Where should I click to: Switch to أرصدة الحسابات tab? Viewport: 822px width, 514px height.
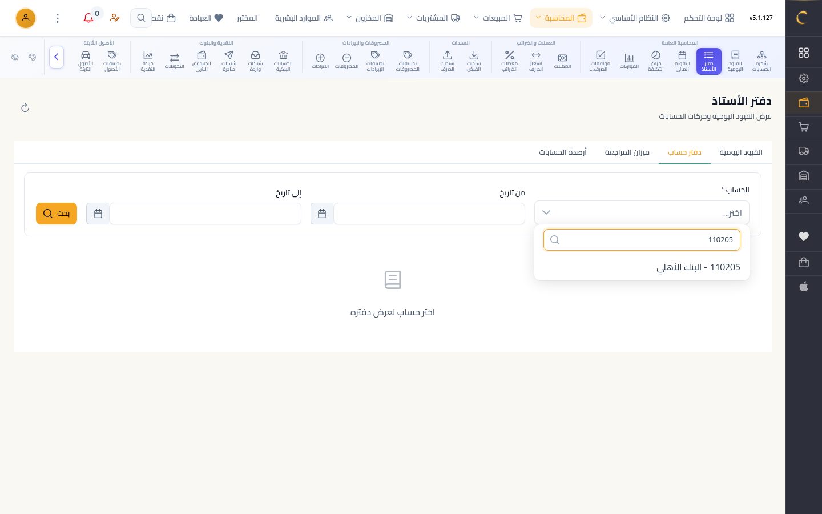pyautogui.click(x=563, y=152)
